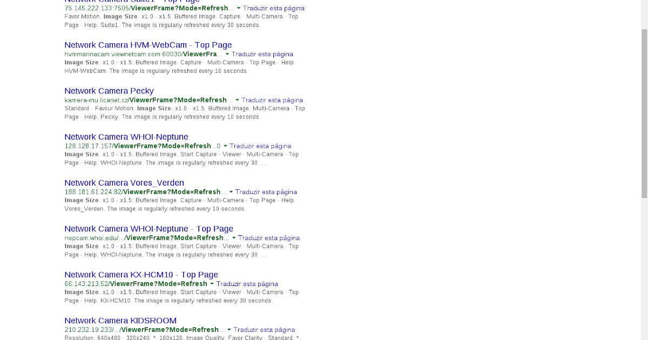Click Traduzir esta página for KIDSROOM result

coord(264,330)
